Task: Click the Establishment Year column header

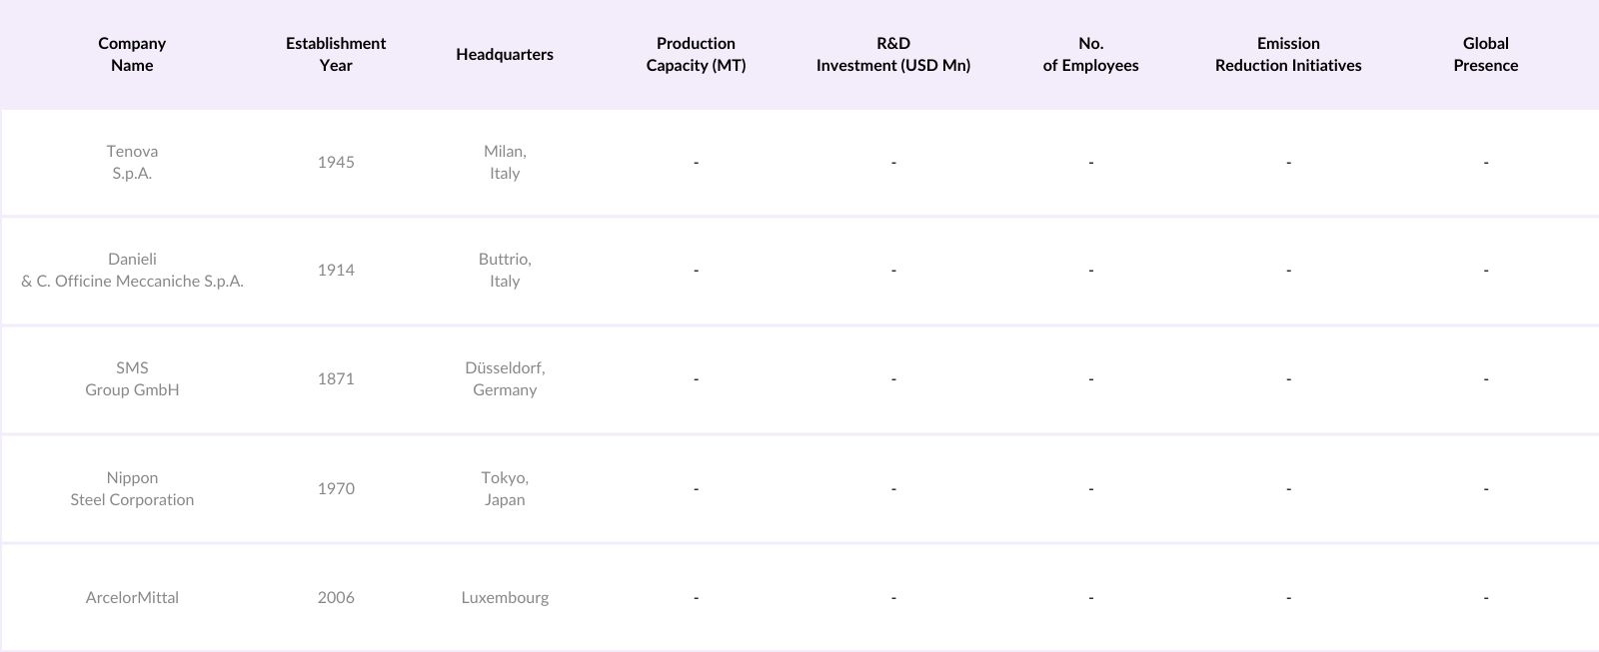Action: [336, 54]
